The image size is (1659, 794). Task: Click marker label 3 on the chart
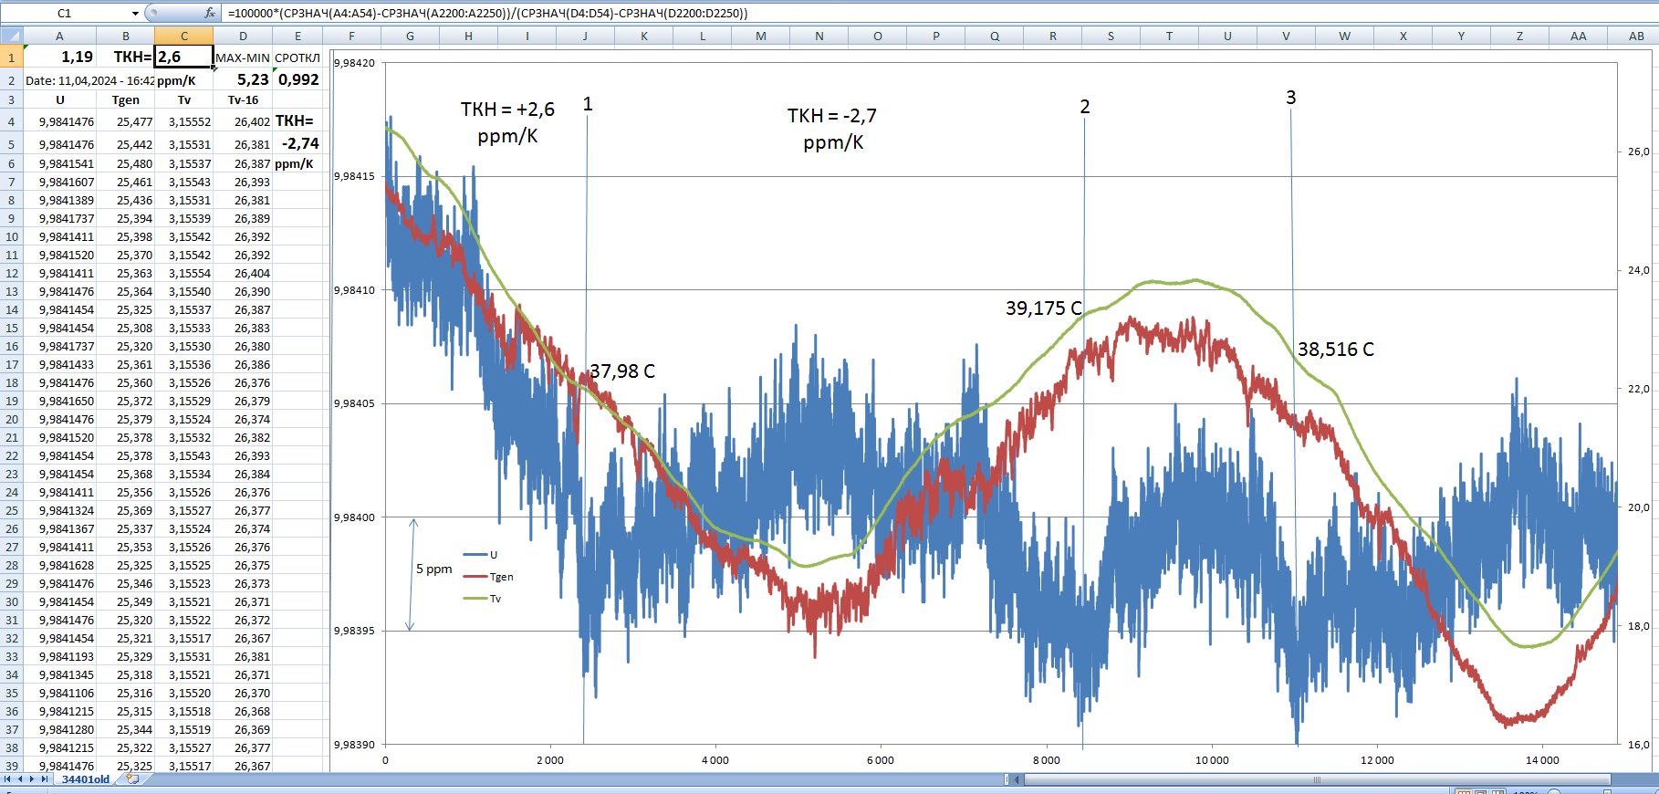[1290, 98]
